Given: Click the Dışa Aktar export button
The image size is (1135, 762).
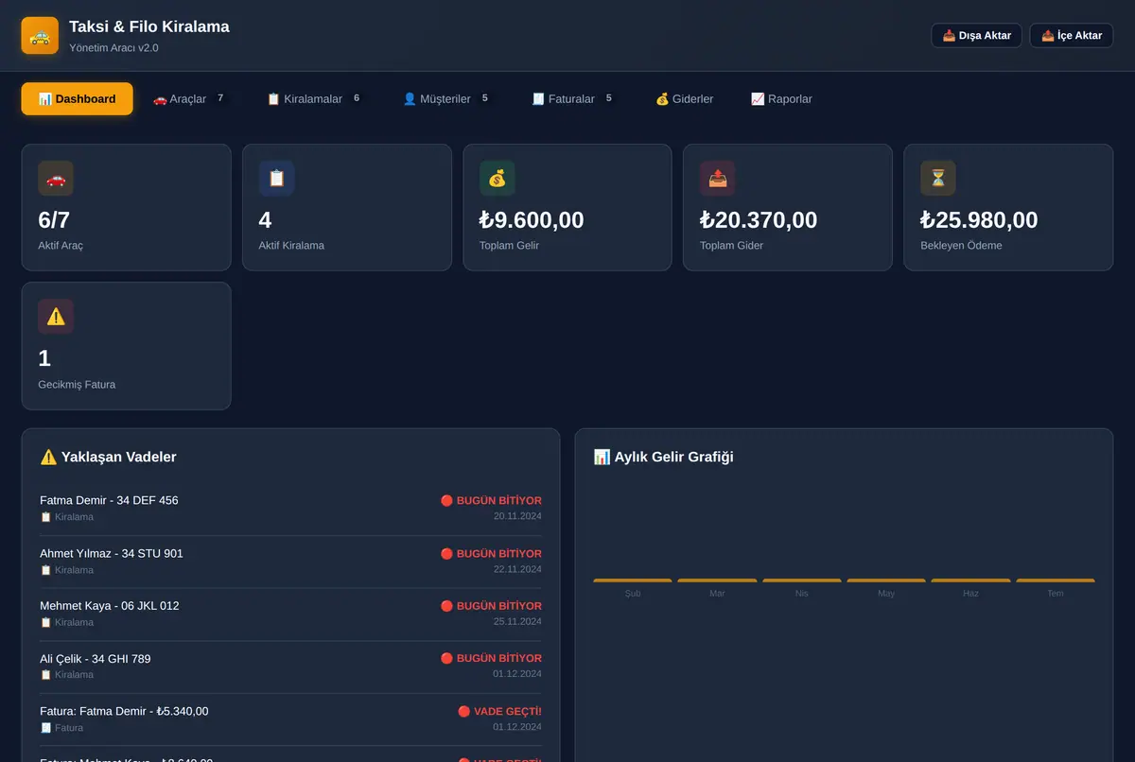Looking at the screenshot, I should (x=976, y=35).
